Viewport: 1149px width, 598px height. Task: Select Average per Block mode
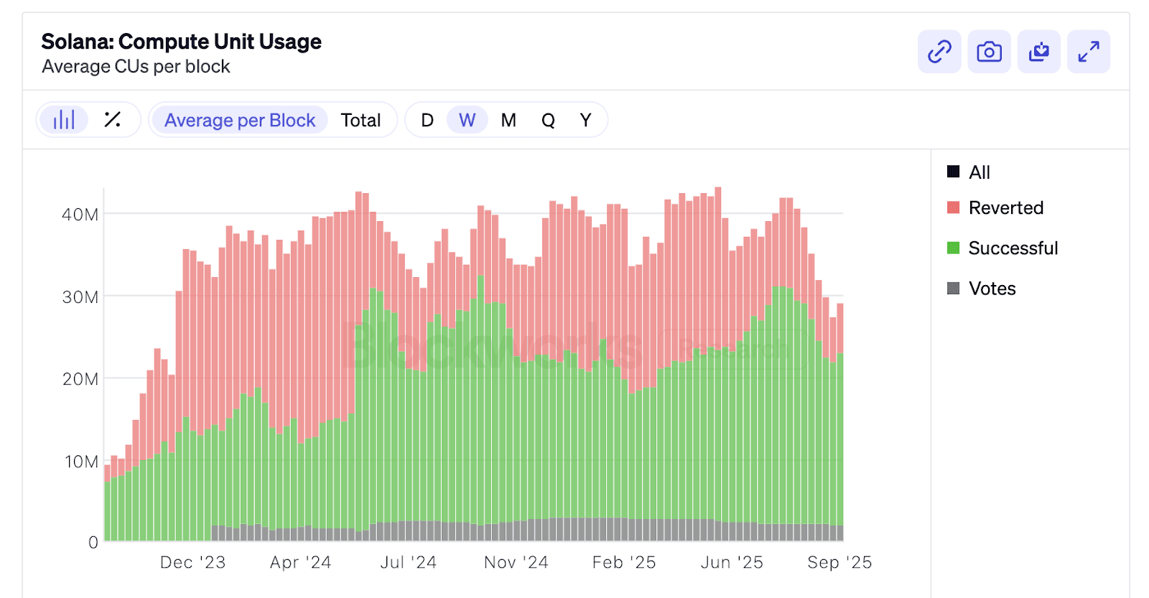tap(240, 120)
